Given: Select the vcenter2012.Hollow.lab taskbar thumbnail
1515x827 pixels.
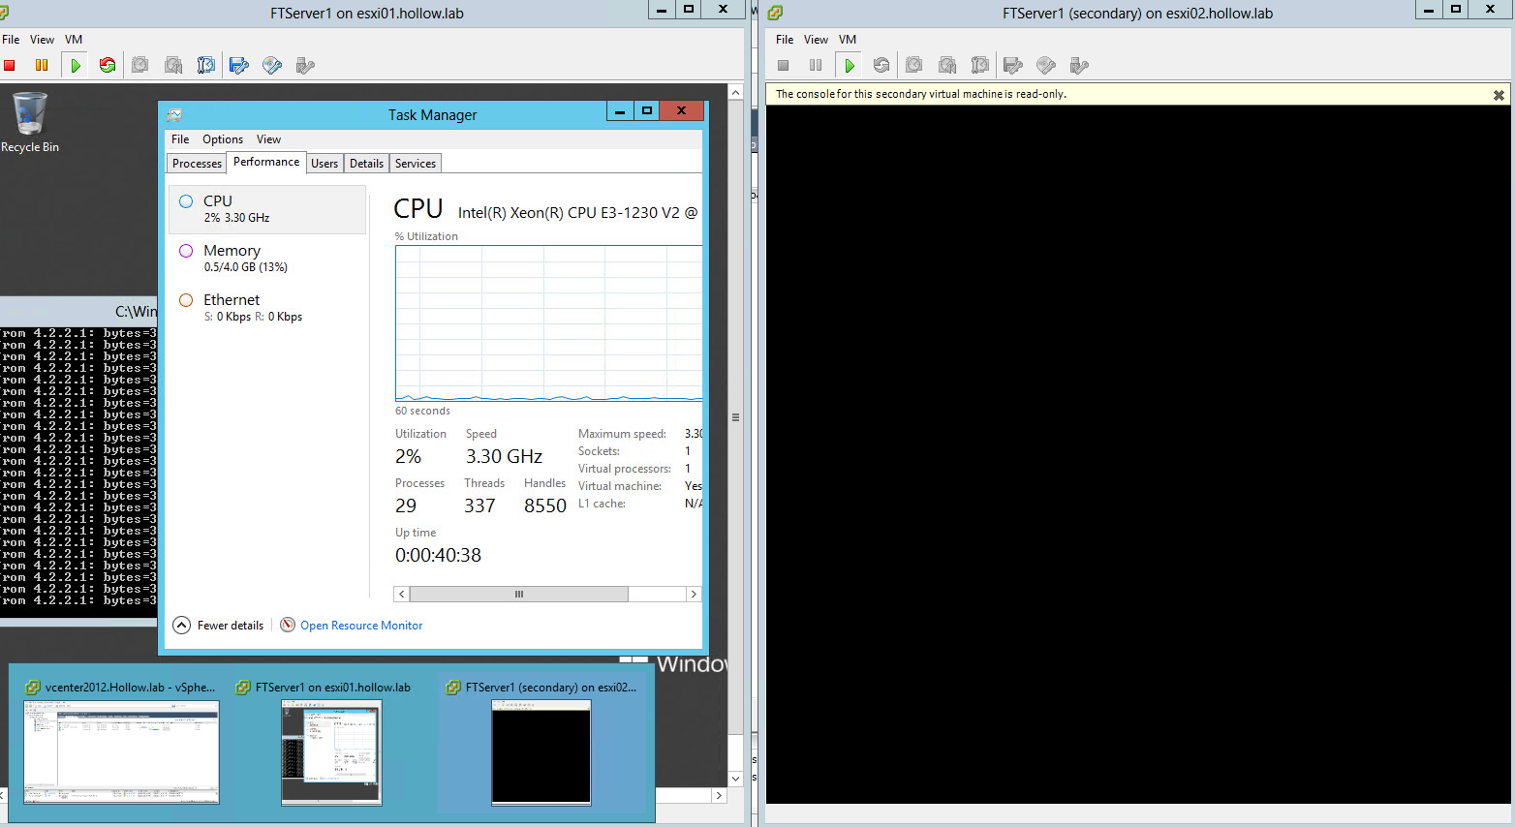Looking at the screenshot, I should pos(121,744).
